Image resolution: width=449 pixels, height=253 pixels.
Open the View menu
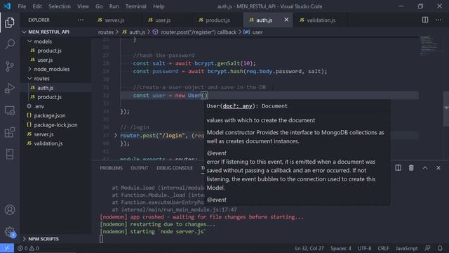click(x=83, y=6)
